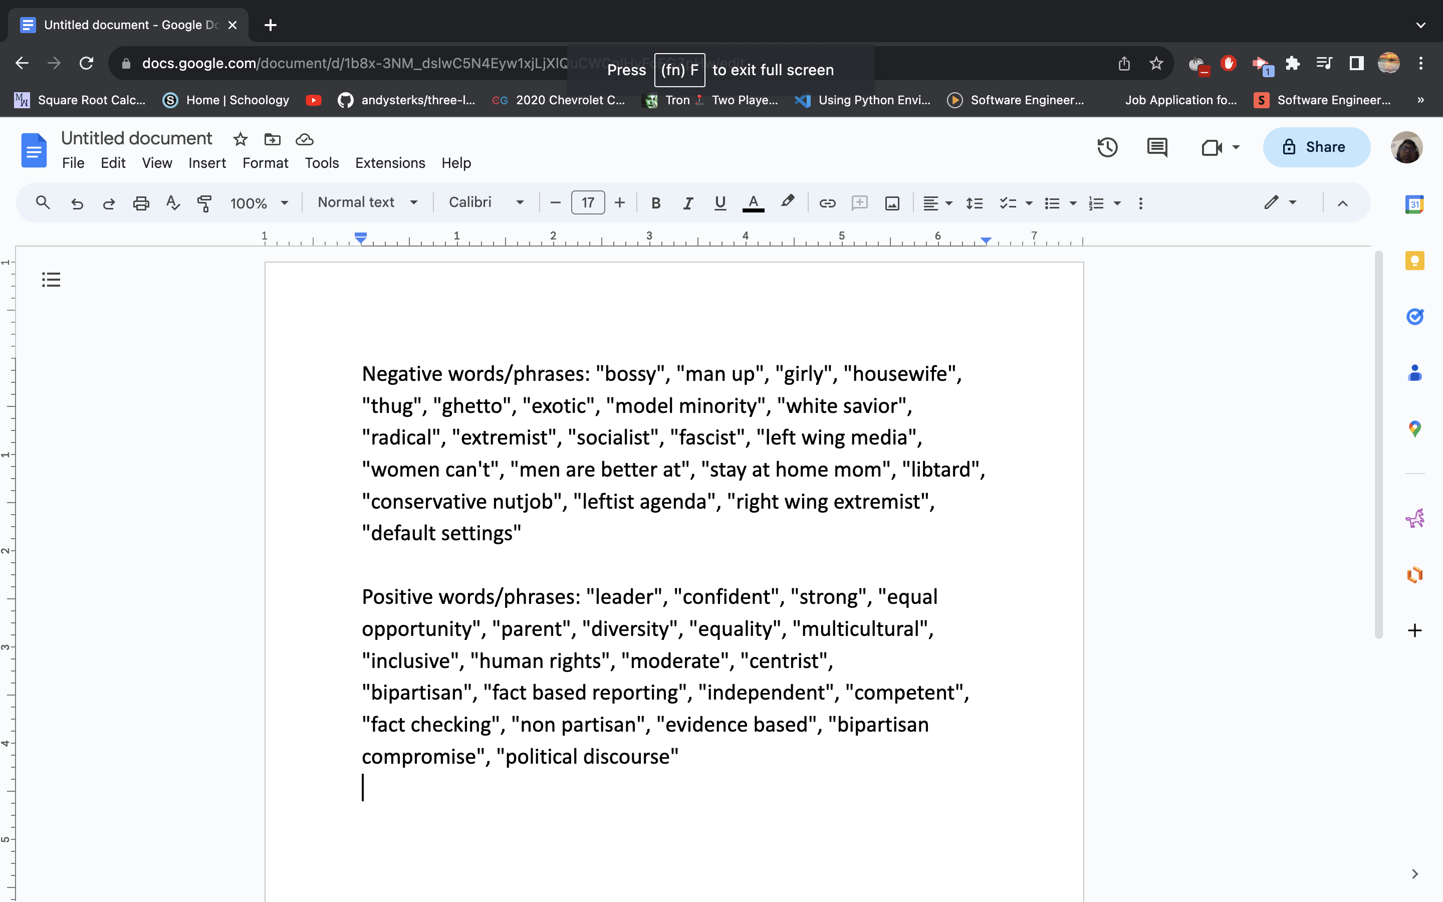
Task: Toggle italic formatting
Action: click(687, 203)
